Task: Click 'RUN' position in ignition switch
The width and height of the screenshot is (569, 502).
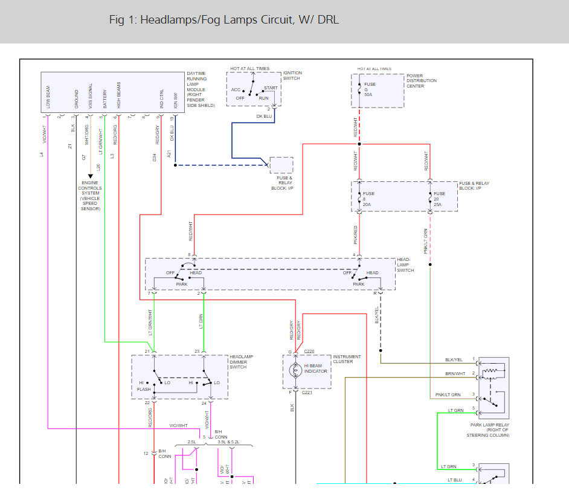Action: tap(263, 98)
